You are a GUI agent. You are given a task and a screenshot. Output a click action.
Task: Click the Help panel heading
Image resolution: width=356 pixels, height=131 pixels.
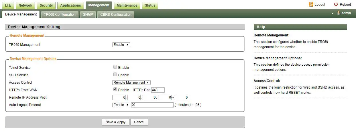[x=261, y=27]
